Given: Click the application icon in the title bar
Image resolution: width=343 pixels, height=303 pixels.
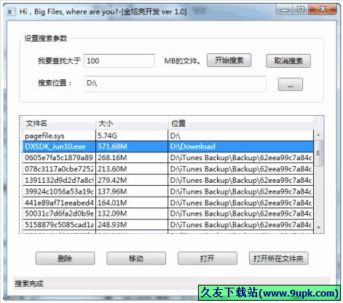Looking at the screenshot, I should click(x=12, y=12).
